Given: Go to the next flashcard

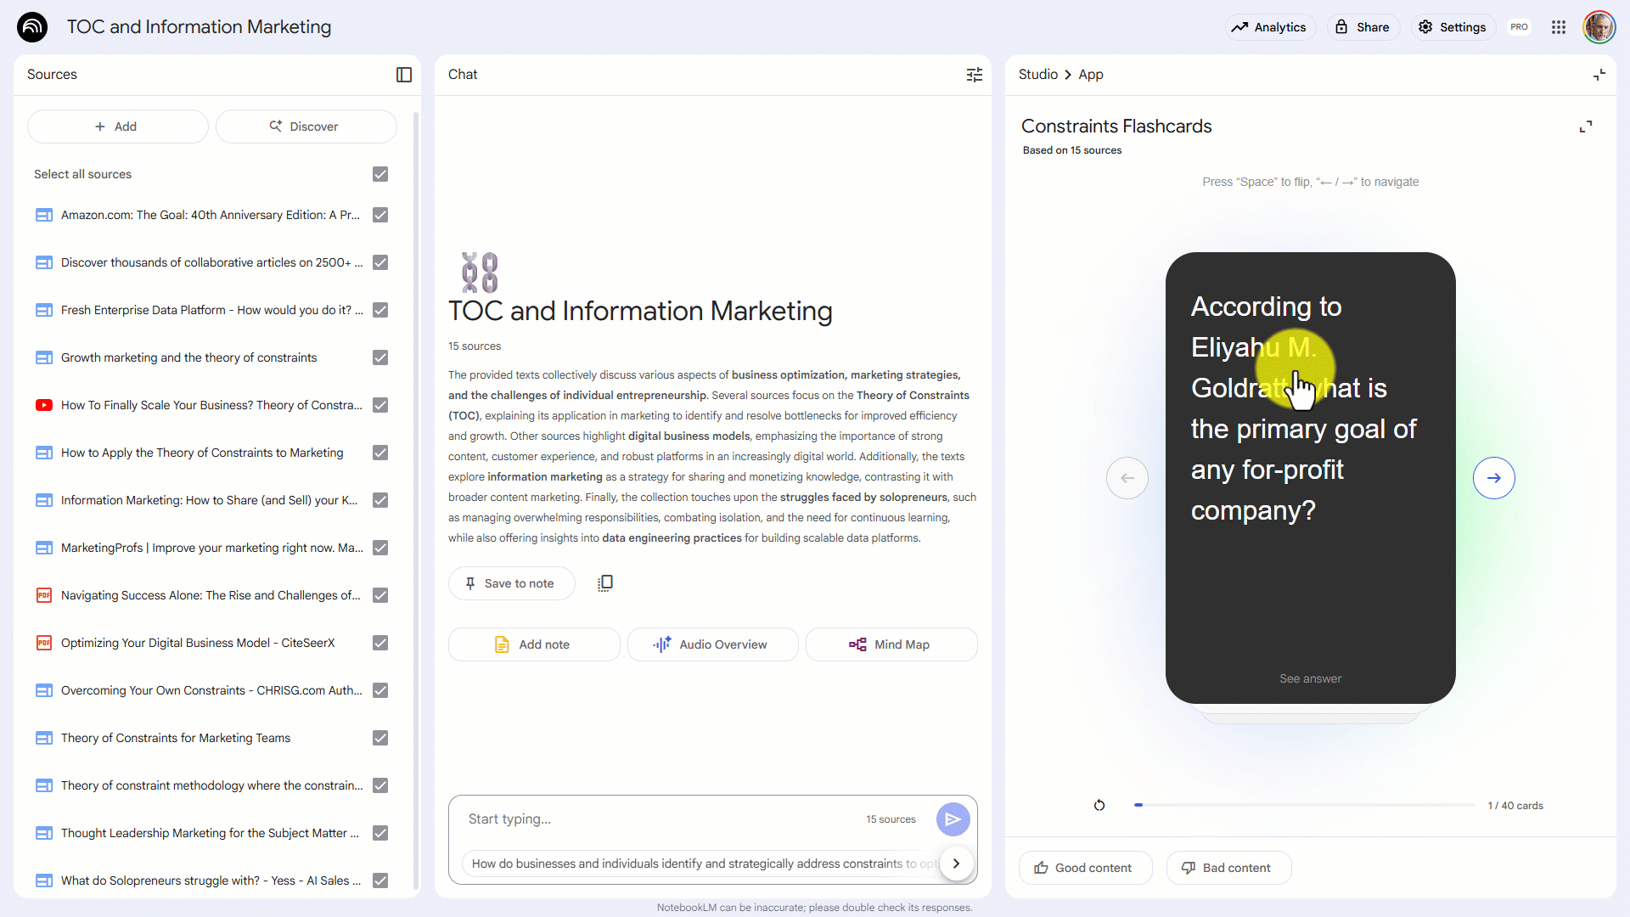Looking at the screenshot, I should (x=1493, y=478).
